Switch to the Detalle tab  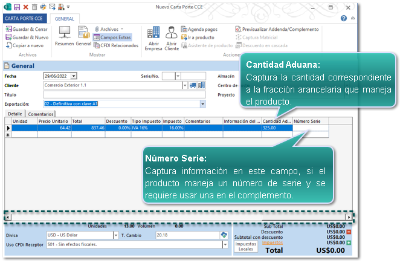tap(15, 114)
